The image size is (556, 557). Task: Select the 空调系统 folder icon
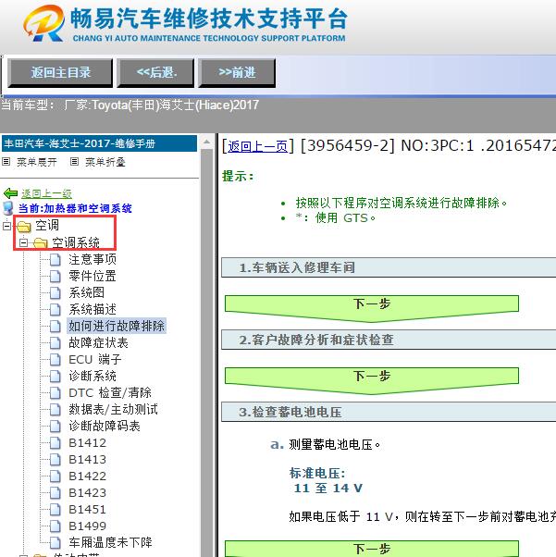pos(41,243)
